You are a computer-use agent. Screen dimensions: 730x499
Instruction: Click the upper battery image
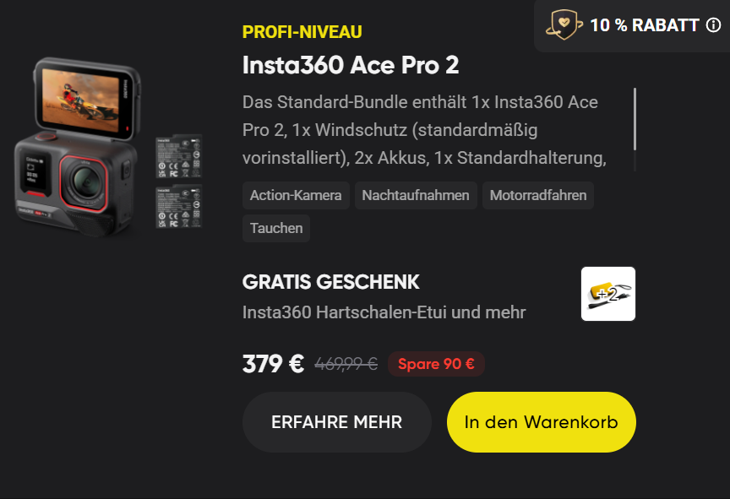click(179, 156)
